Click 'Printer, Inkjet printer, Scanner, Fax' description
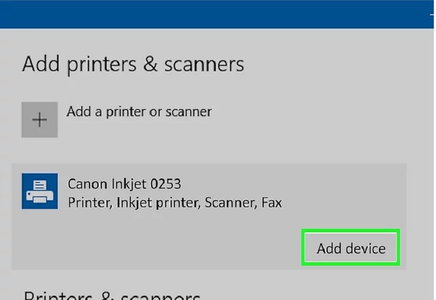The image size is (436, 300). point(175,202)
